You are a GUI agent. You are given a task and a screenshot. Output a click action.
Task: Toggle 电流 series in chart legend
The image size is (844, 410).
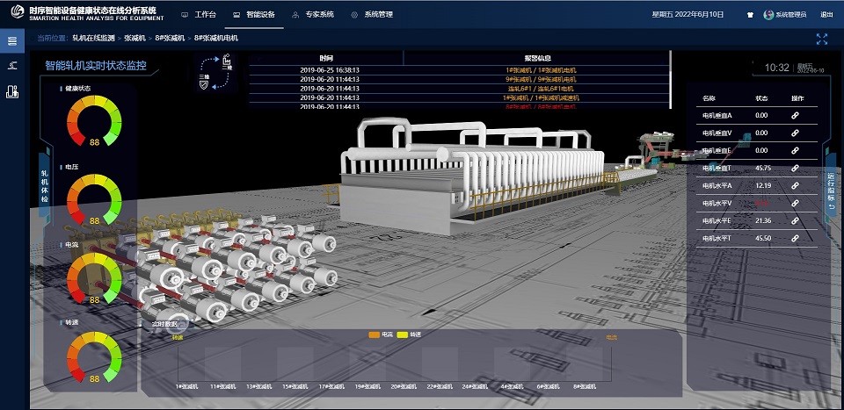point(381,334)
